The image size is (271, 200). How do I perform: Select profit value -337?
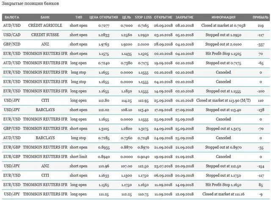(261, 44)
